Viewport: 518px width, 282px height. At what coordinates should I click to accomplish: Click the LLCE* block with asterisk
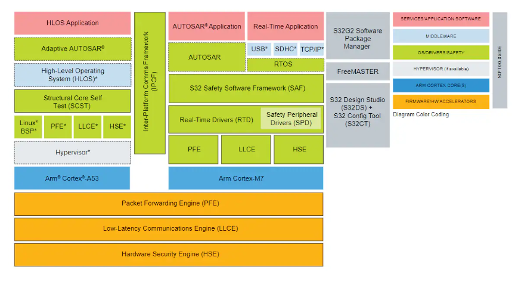pyautogui.click(x=88, y=127)
